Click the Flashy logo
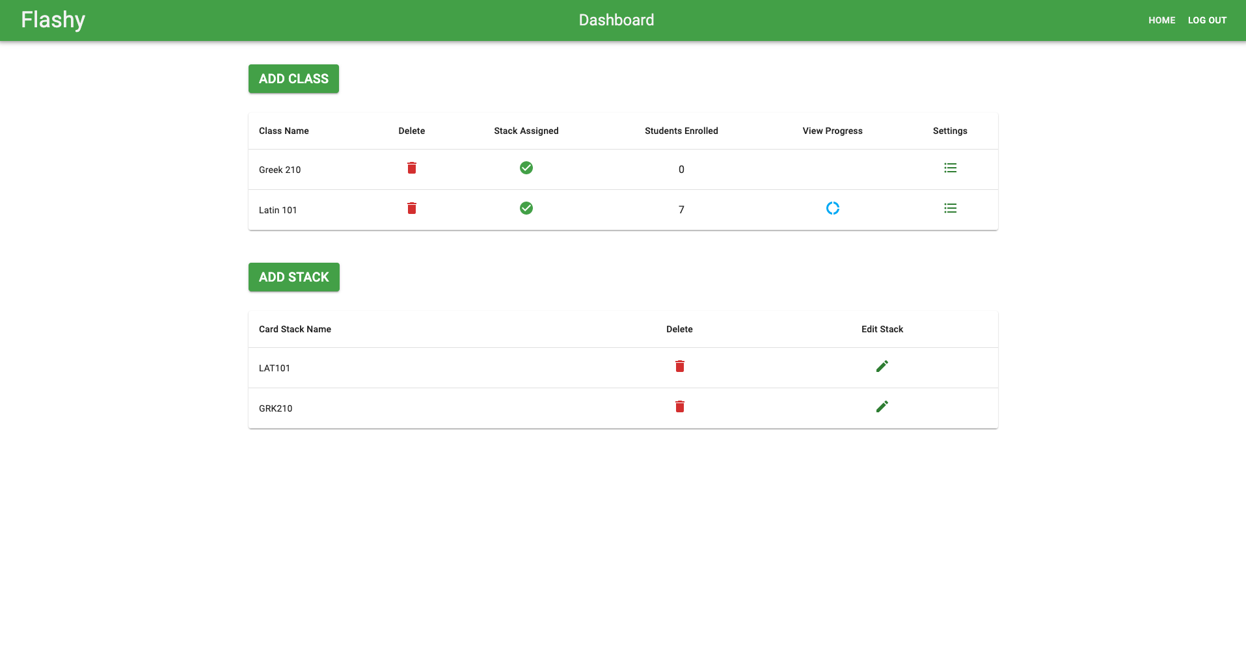Screen dimensions: 1246x649 (x=53, y=20)
